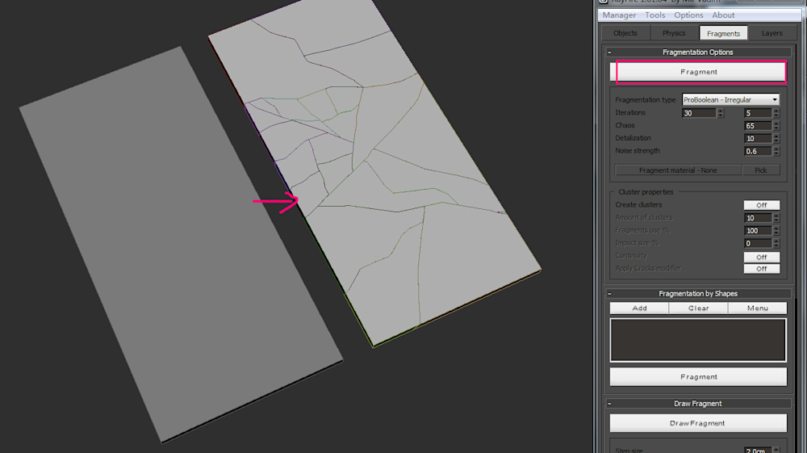The height and width of the screenshot is (453, 807).
Task: Click the spinner arrows beside Impact size %
Action: [776, 243]
